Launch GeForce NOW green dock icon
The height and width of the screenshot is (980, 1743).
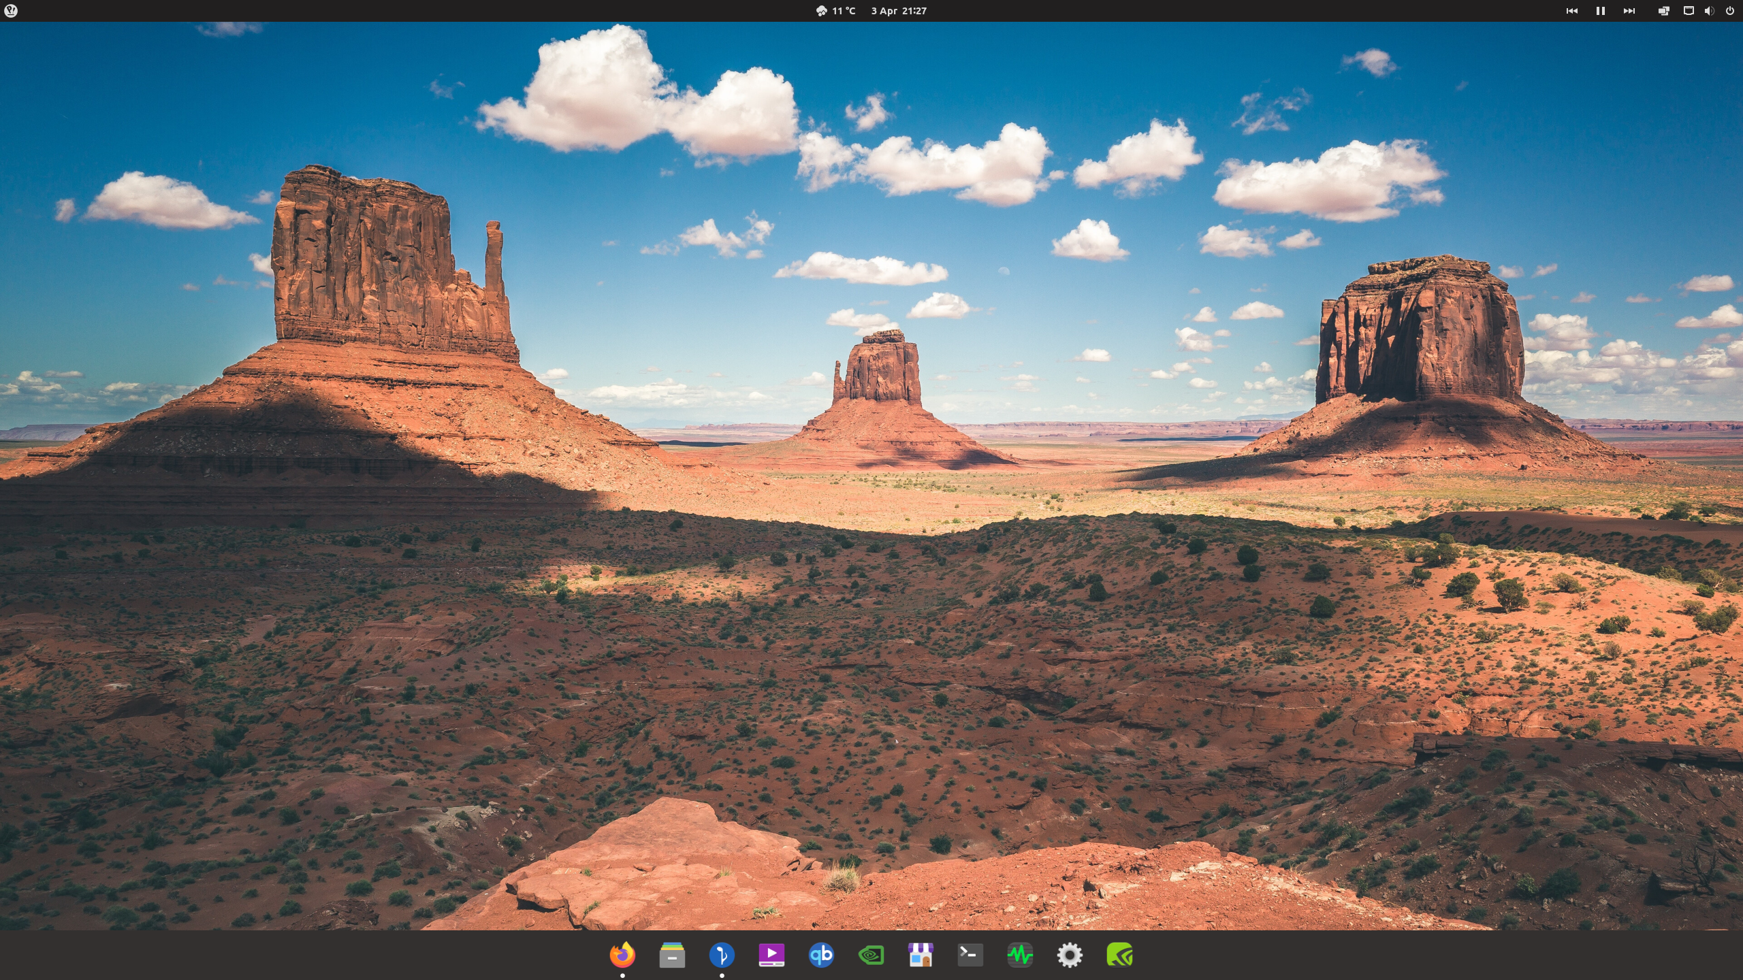coord(1119,955)
